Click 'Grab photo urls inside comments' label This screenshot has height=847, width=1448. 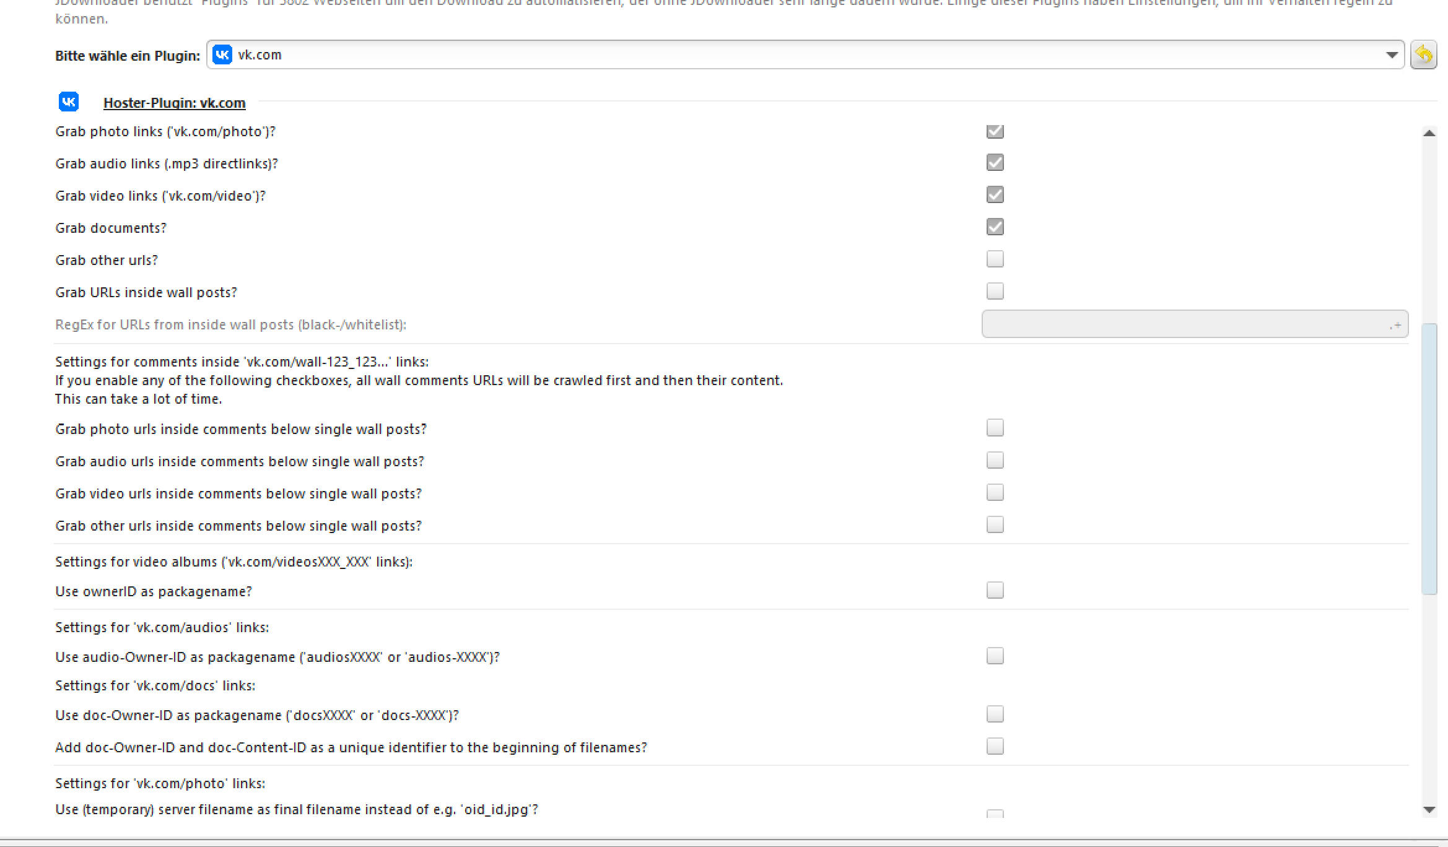[x=241, y=430]
